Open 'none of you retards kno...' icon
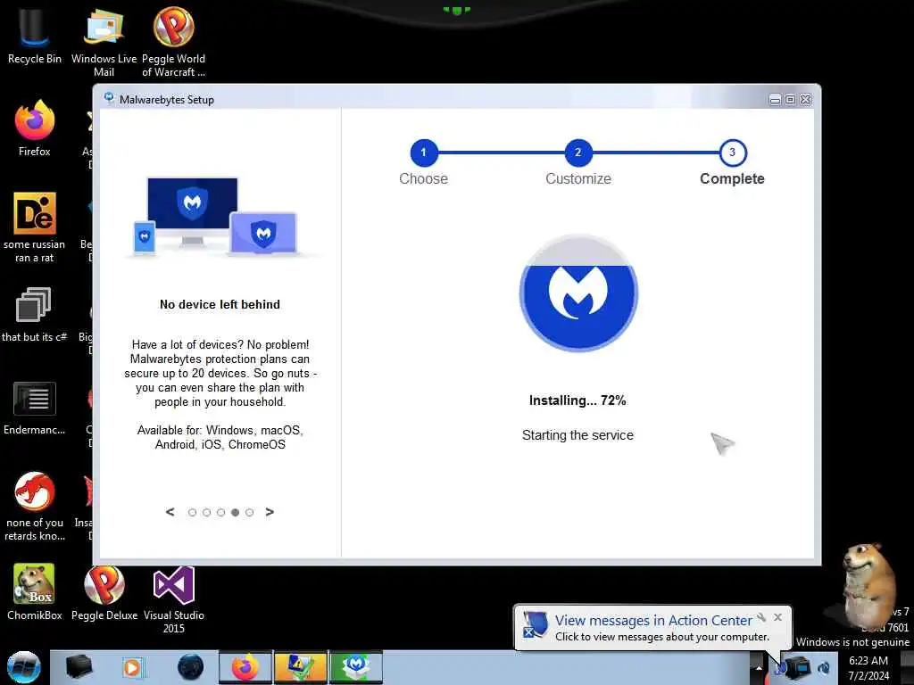Screen dimensions: 914x685 (x=34, y=506)
